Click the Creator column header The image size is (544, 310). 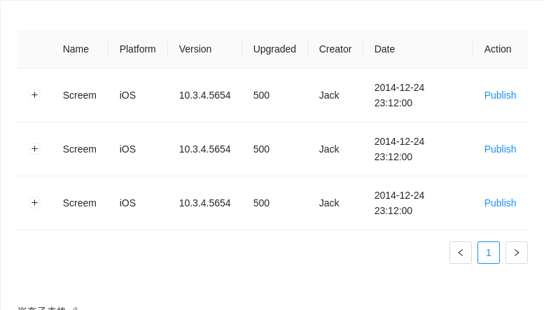[335, 49]
